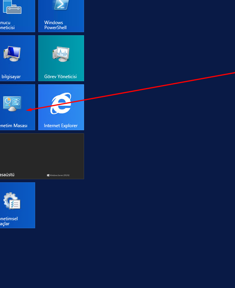Screen dimensions: 235x288
Task: Open the Masaüstü desktop tile
Action: click(42, 156)
